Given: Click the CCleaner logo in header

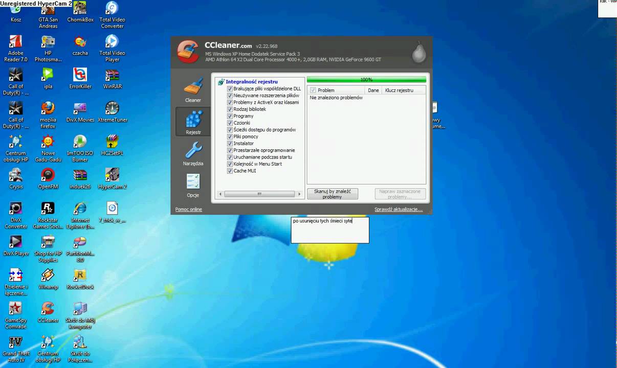Looking at the screenshot, I should (188, 52).
